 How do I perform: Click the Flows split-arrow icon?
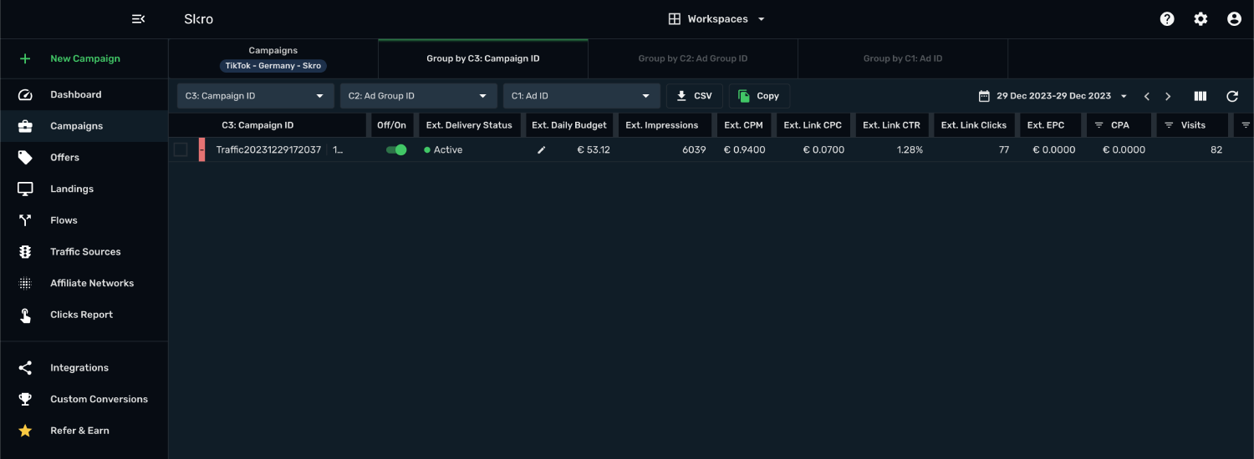pyautogui.click(x=25, y=220)
